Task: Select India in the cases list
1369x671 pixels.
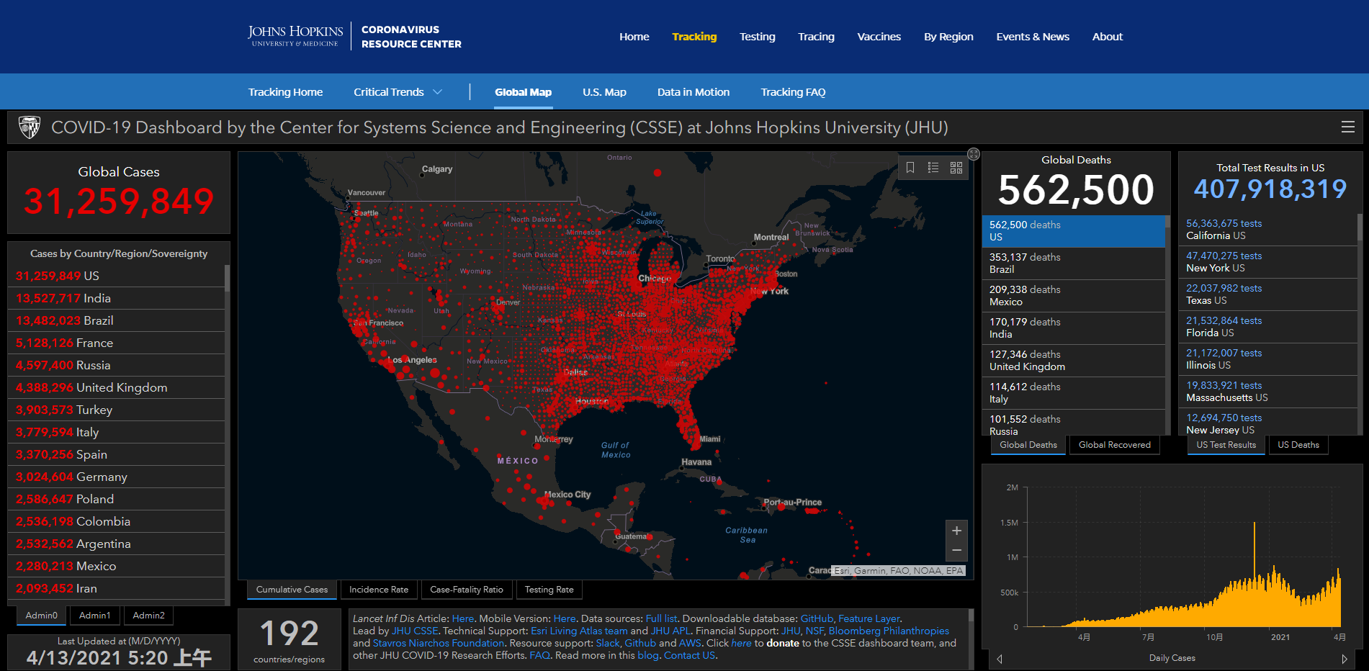Action: click(x=116, y=298)
